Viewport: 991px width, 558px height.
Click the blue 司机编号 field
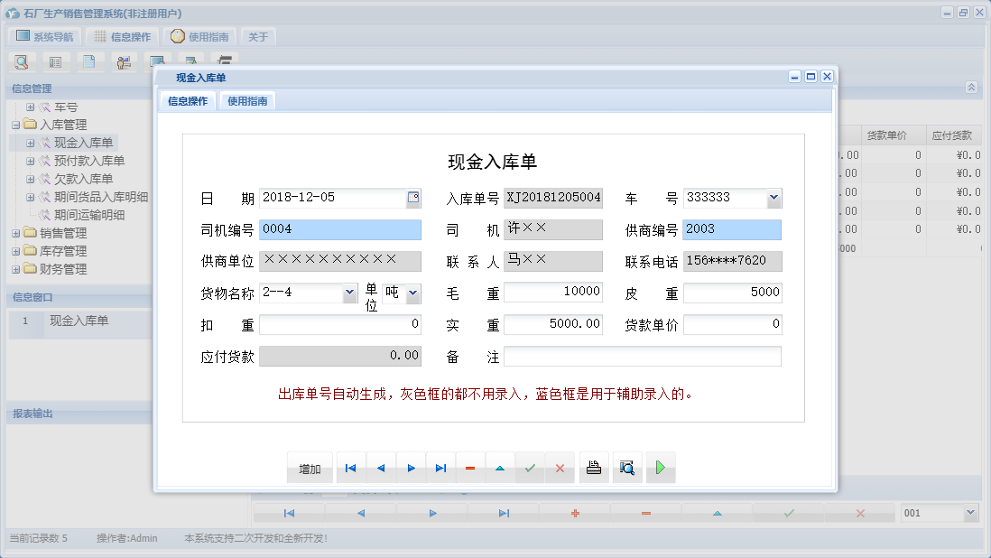(x=339, y=229)
